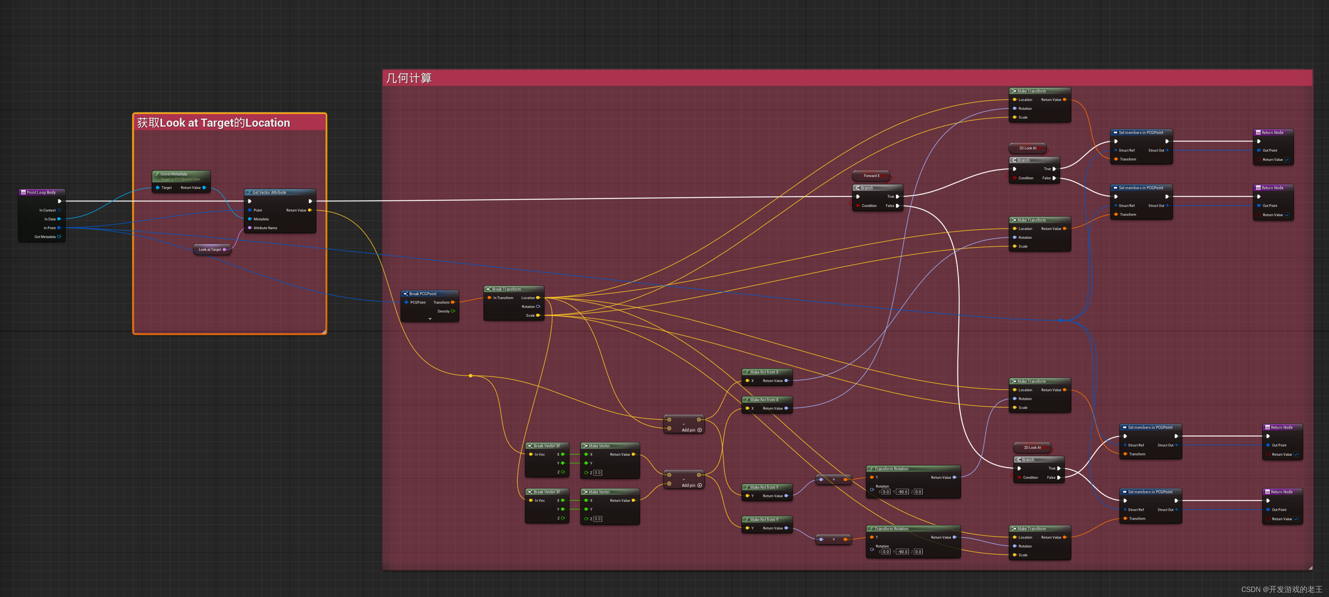Image resolution: width=1329 pixels, height=597 pixels.
Task: Click Z value field on lower Make Vector
Action: pos(597,519)
